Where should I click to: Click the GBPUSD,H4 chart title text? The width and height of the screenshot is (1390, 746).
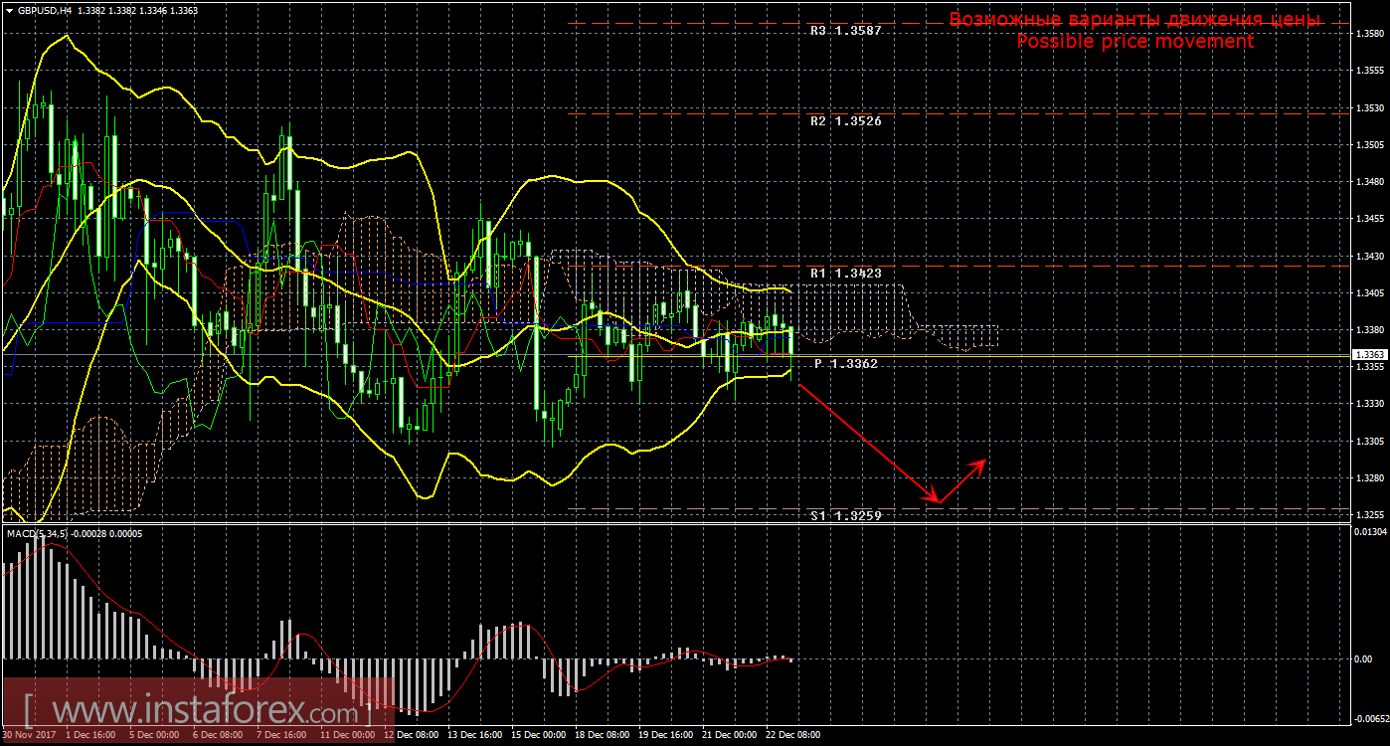click(43, 10)
